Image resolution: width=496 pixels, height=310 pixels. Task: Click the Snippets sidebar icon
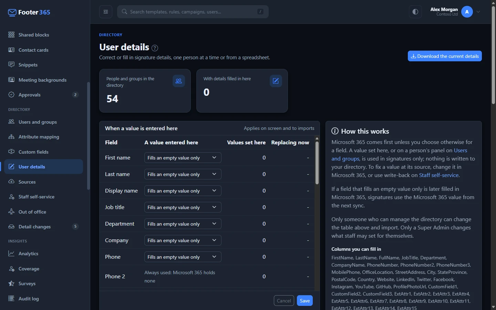pos(11,65)
